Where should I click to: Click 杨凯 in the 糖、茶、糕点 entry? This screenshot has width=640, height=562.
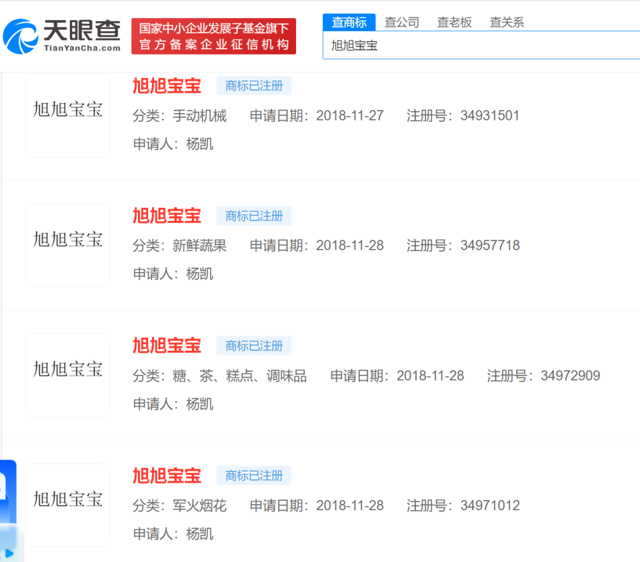point(201,404)
